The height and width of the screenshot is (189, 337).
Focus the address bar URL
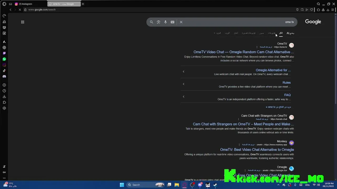pos(42,10)
